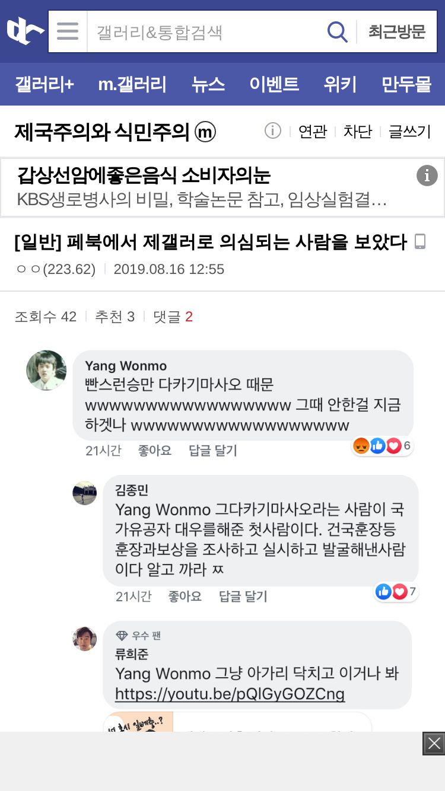Open the 최근방문 recent visits list
Image resolution: width=445 pixels, height=791 pixels.
397,31
